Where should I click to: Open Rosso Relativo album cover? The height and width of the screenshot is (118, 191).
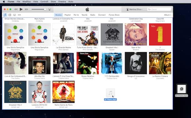coord(88,63)
